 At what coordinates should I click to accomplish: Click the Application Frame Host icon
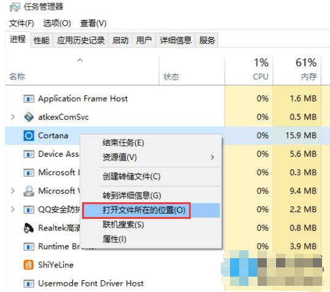click(x=29, y=98)
